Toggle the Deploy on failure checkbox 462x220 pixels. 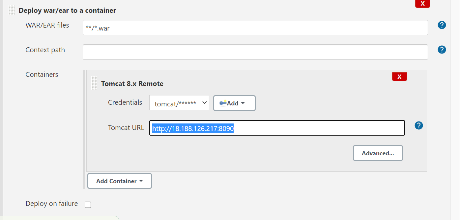88,205
